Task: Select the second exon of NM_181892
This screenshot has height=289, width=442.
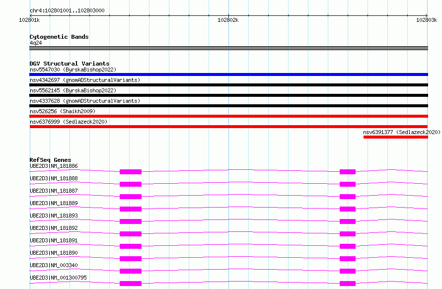Action: (348, 234)
